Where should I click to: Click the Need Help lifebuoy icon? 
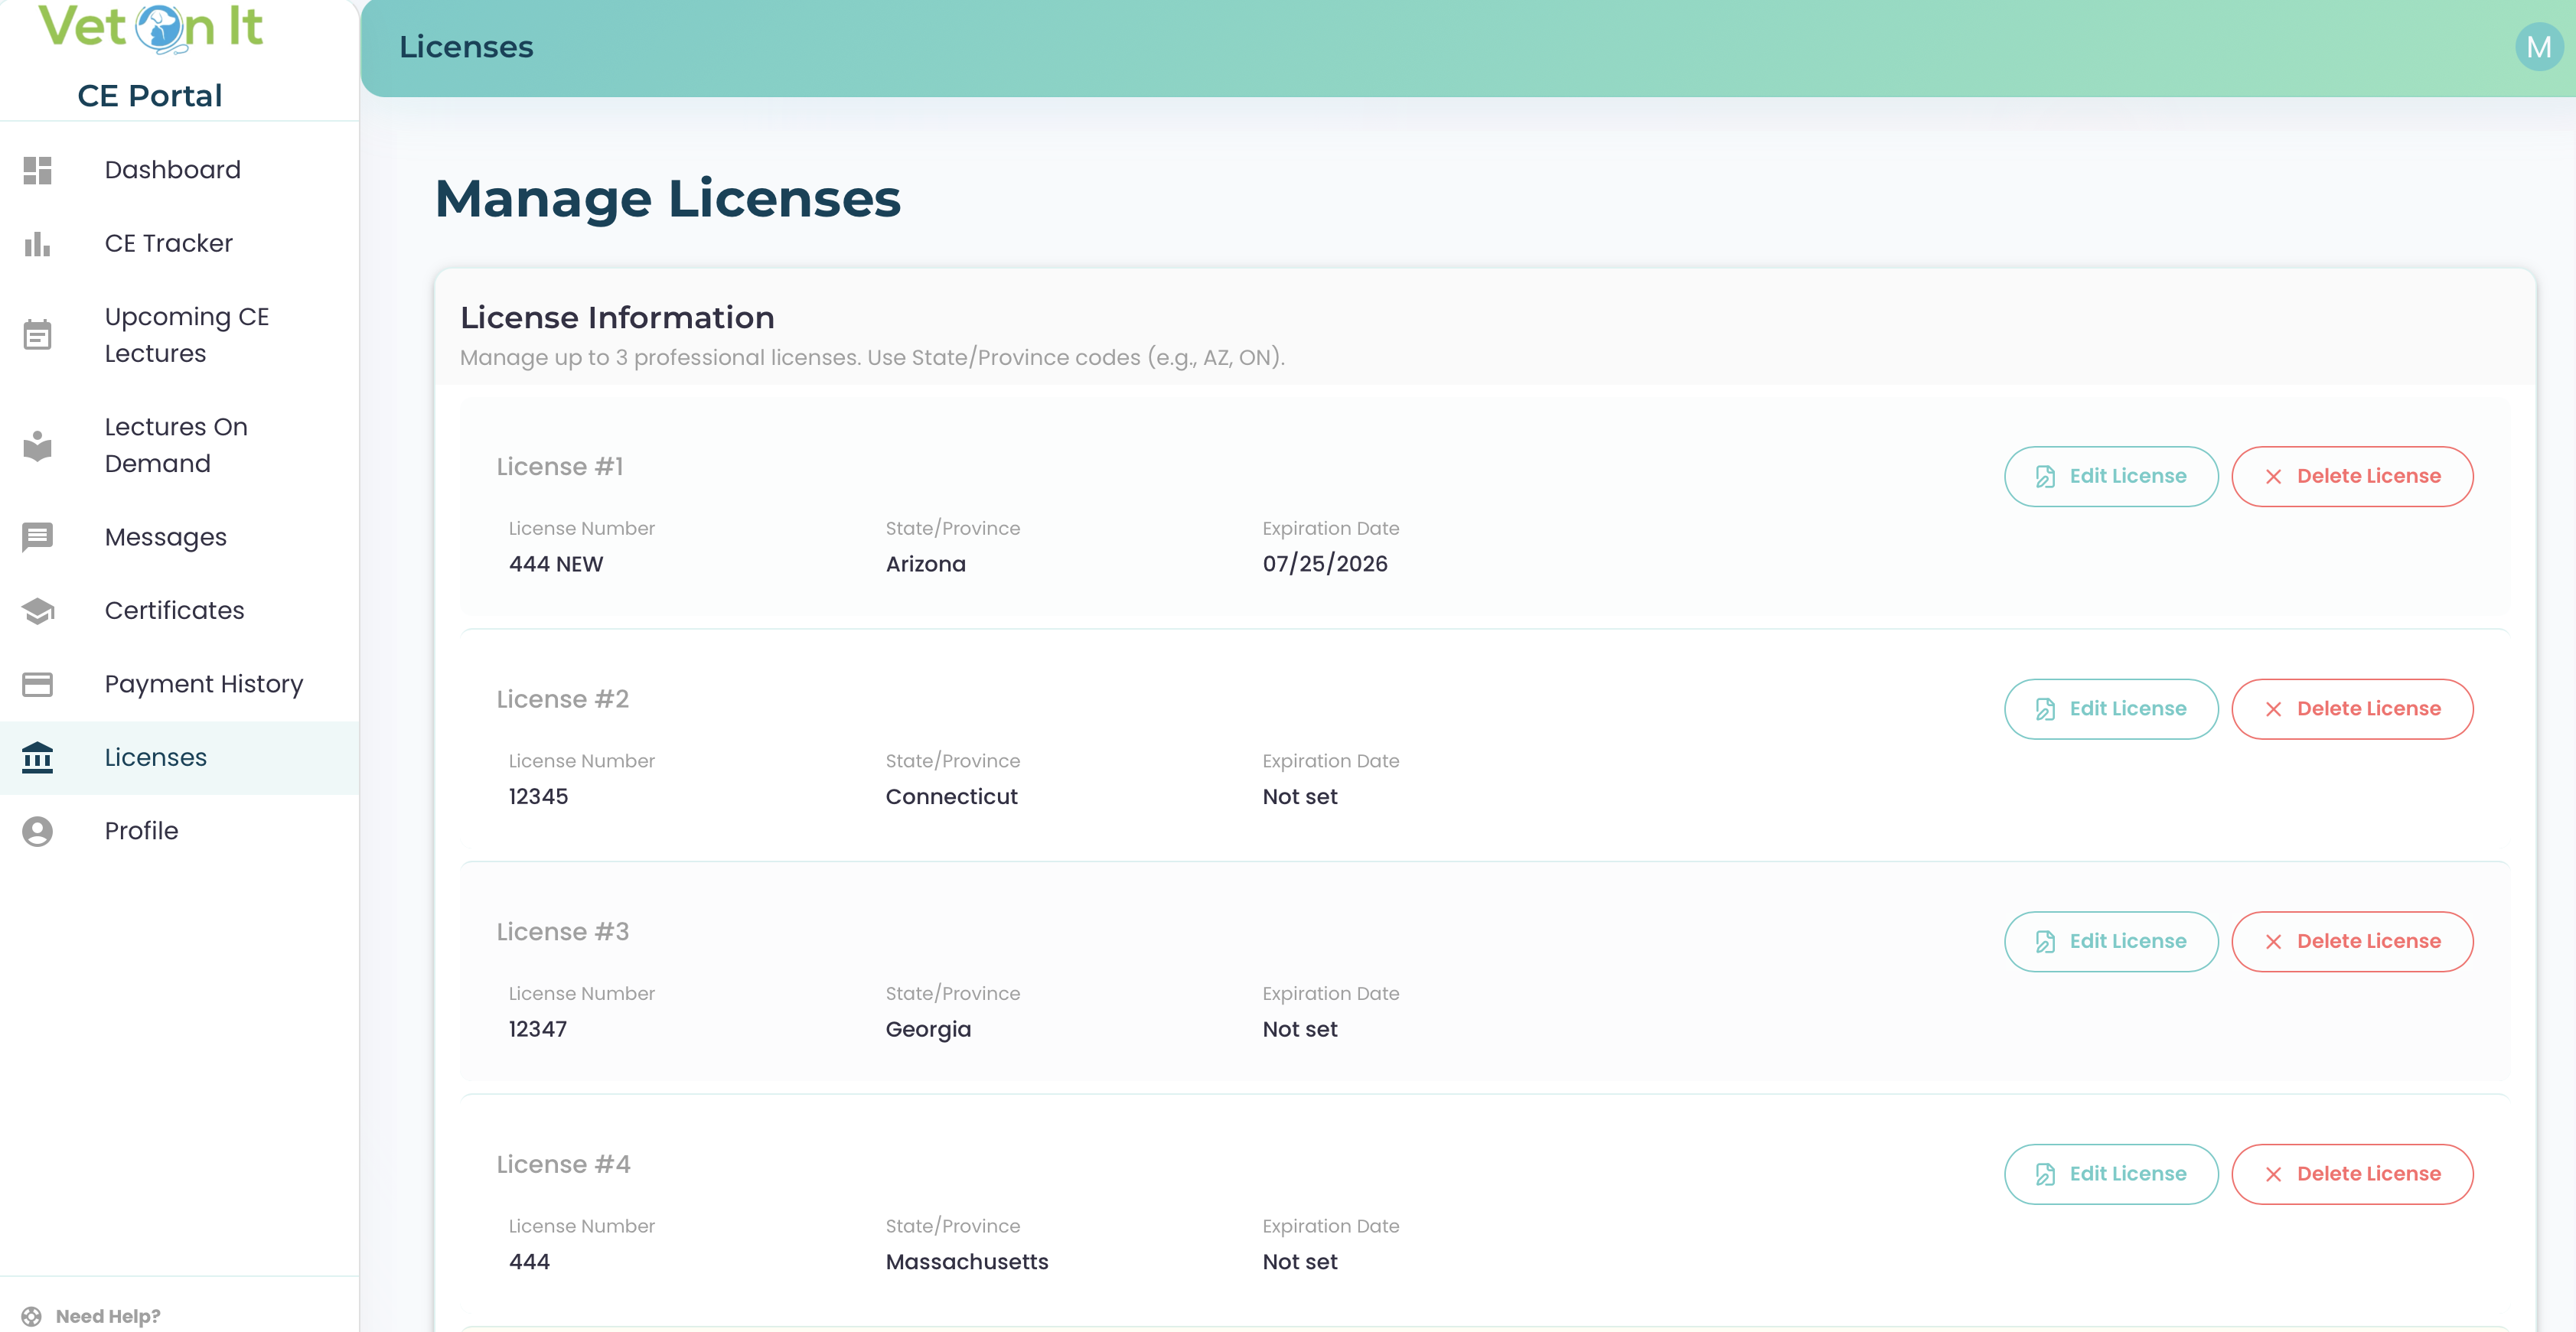pos(32,1316)
